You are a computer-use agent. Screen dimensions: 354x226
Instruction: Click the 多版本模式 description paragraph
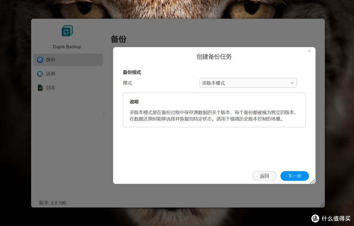click(213, 115)
